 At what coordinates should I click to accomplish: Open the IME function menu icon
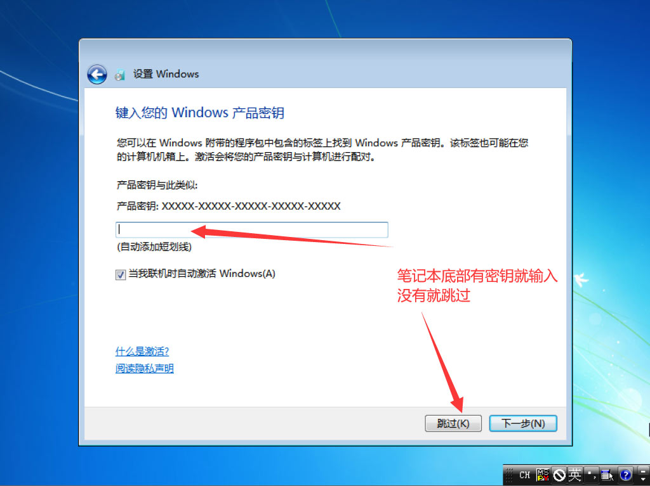[607, 475]
